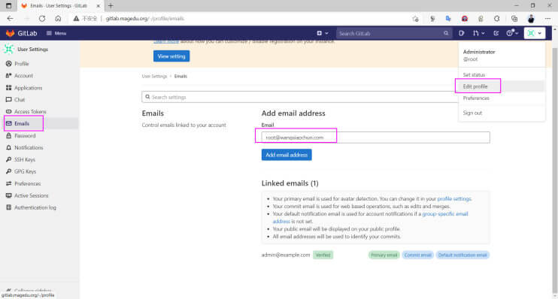Open the create new plus dropdown
The height and width of the screenshot is (299, 558).
pos(323,33)
